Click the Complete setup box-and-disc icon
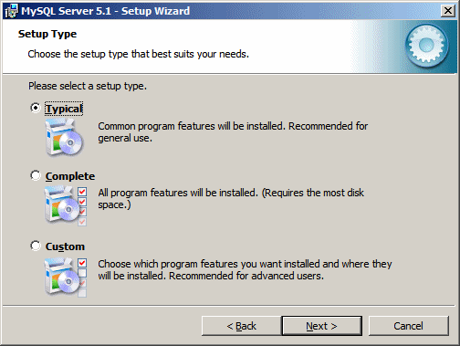 [62, 205]
